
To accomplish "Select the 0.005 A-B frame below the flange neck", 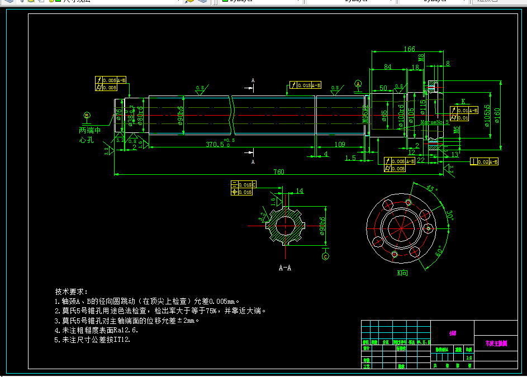I will [400, 161].
